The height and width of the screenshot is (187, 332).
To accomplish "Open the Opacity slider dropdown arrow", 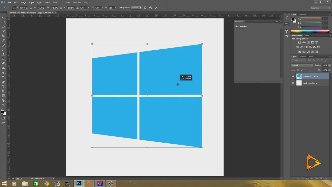I will (329, 65).
